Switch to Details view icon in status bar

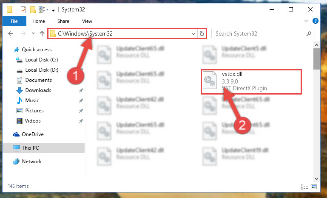pyautogui.click(x=304, y=187)
